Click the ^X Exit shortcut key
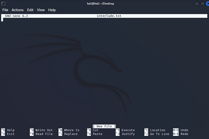Viewport: 209px width, 139px height. pyautogui.click(x=3, y=134)
